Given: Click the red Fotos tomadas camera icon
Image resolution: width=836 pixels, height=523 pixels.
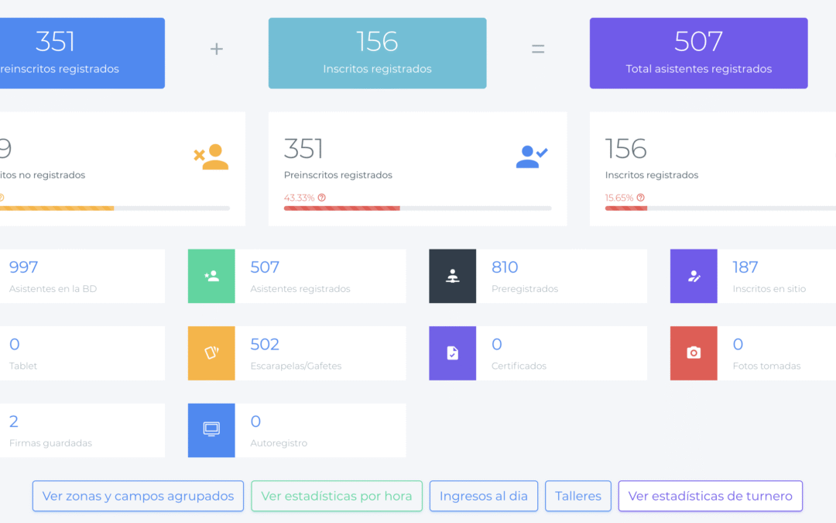Looking at the screenshot, I should 693,353.
